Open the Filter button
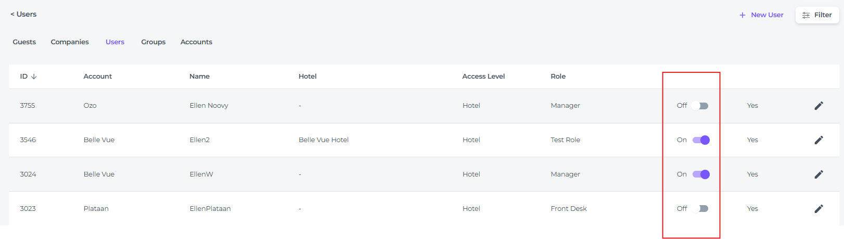The image size is (844, 239). 817,15
